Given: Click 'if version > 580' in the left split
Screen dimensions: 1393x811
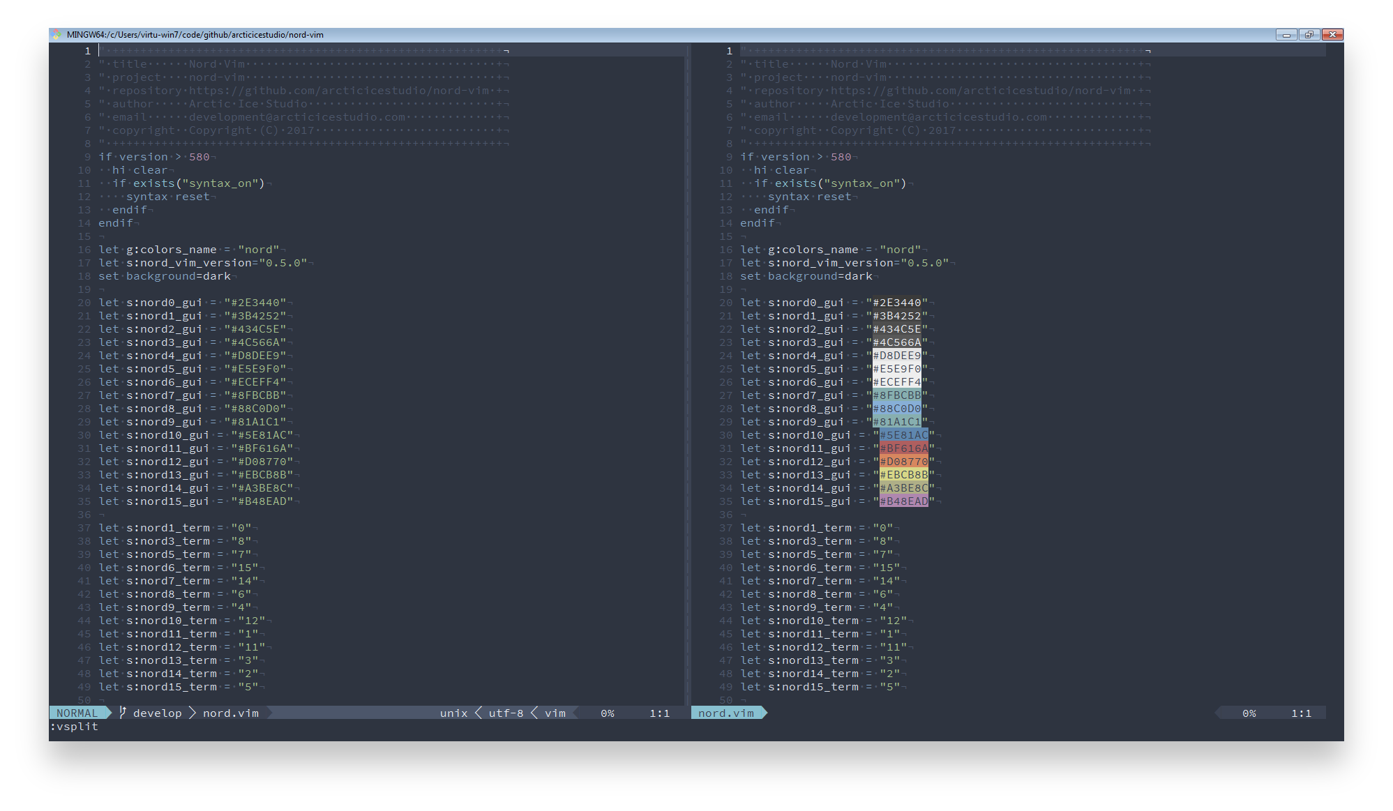Looking at the screenshot, I should pyautogui.click(x=154, y=157).
